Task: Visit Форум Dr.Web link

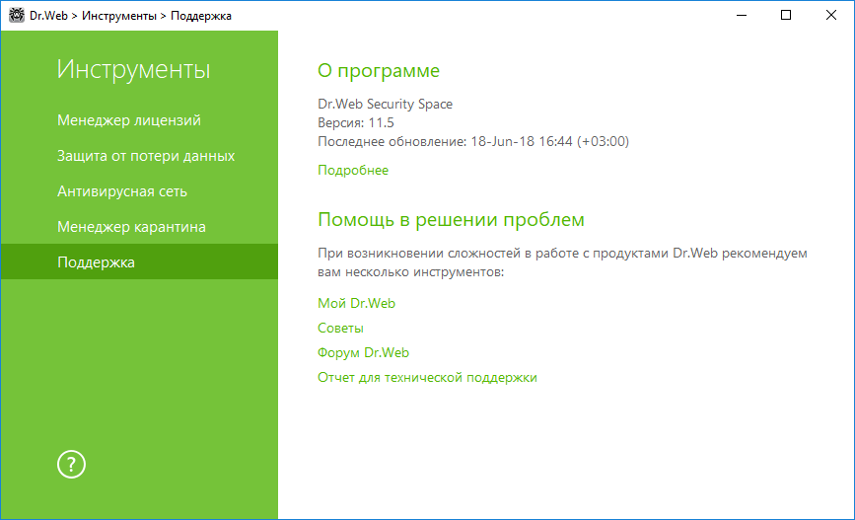Action: tap(363, 352)
